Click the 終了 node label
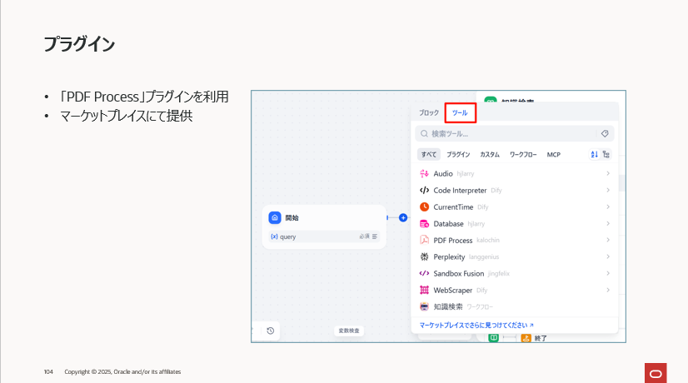The height and width of the screenshot is (383, 688). [x=541, y=338]
